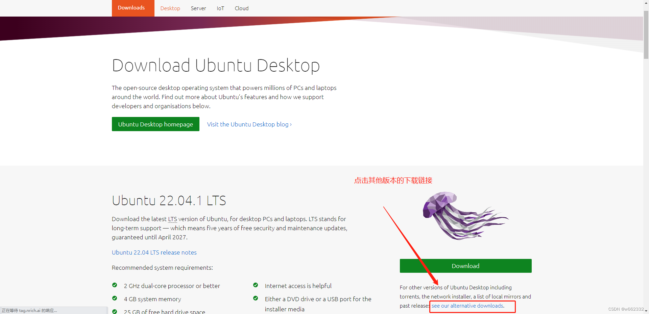Click the green Download button
This screenshot has width=649, height=314.
(x=465, y=266)
